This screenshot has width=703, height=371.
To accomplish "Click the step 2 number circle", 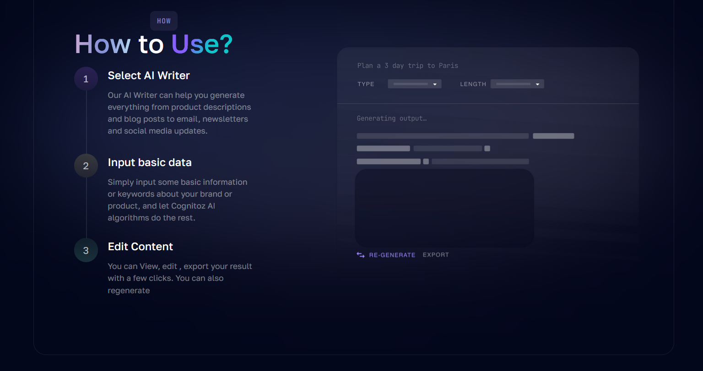I will click(86, 166).
